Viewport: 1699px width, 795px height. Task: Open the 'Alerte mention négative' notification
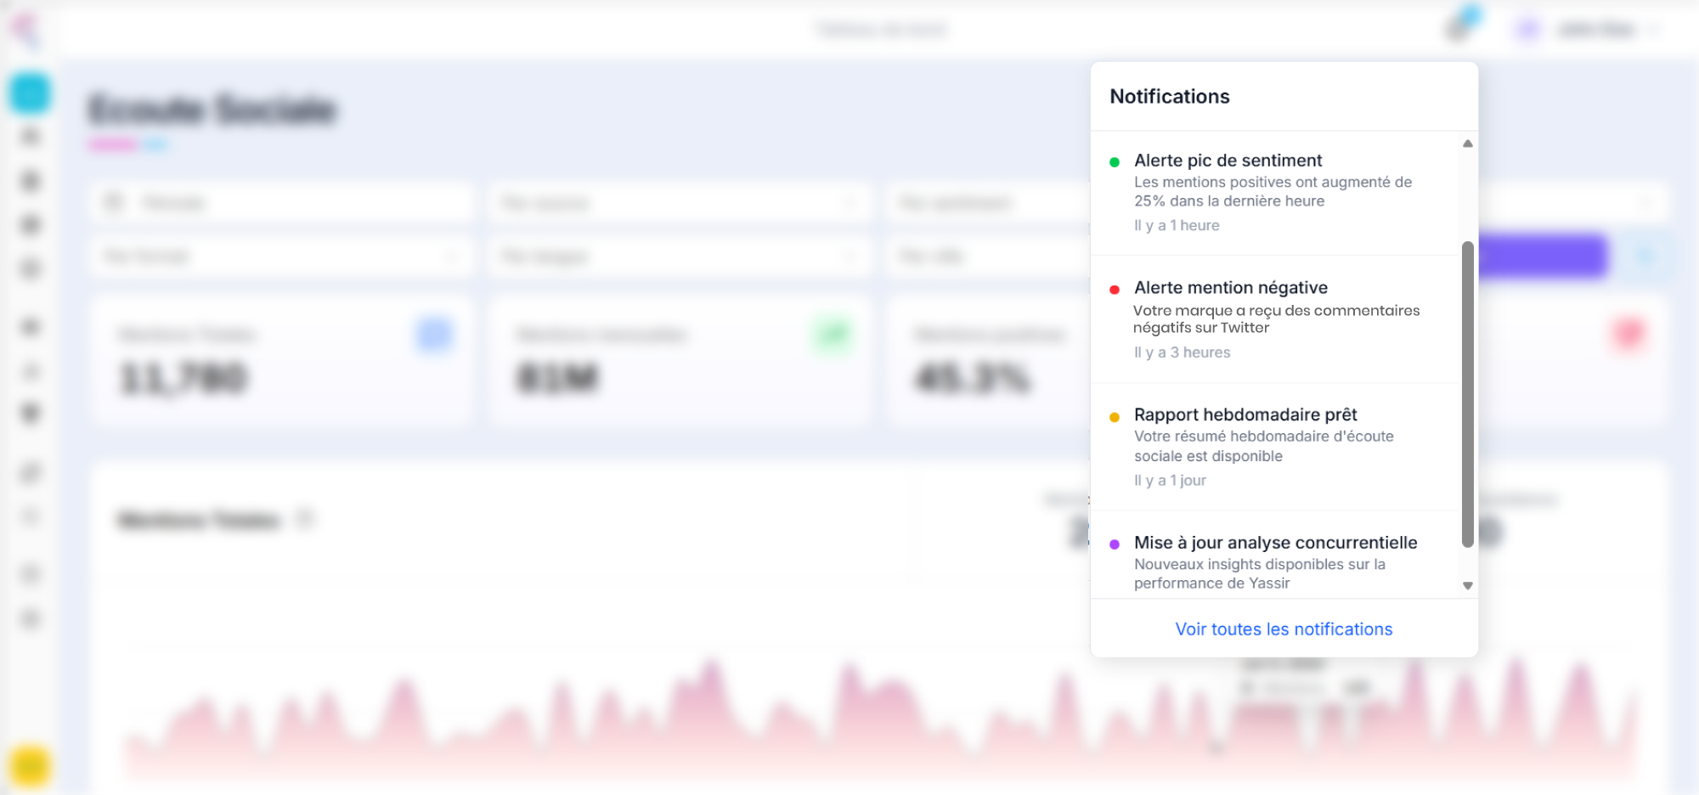point(1274,319)
